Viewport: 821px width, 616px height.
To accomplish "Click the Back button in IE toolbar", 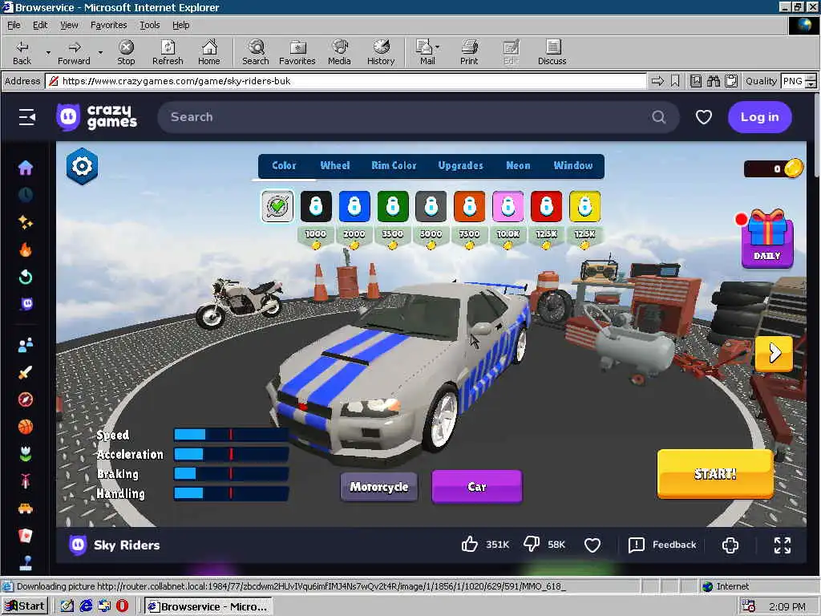I will (x=22, y=52).
